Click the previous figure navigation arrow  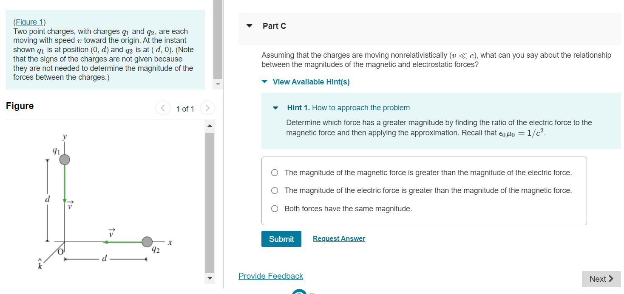163,108
